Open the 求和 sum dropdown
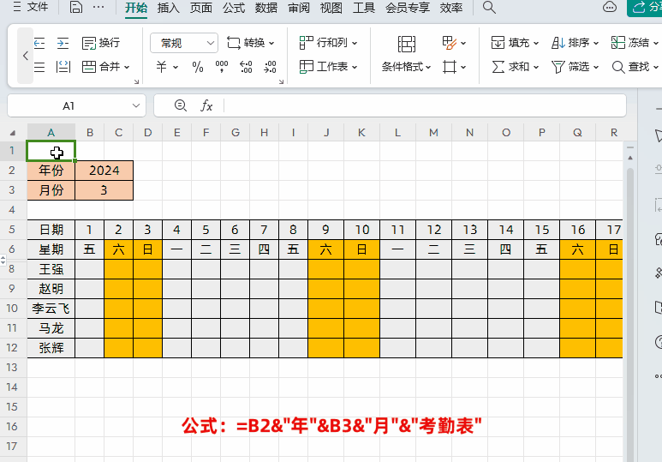The image size is (662, 462). pos(515,67)
